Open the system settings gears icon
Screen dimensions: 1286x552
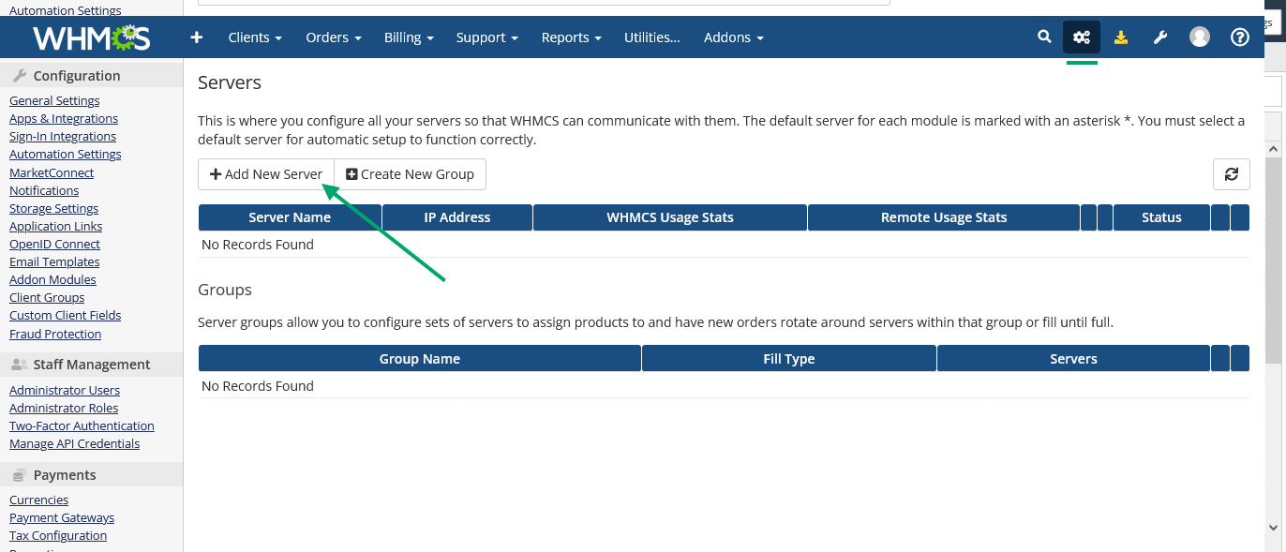1082,37
